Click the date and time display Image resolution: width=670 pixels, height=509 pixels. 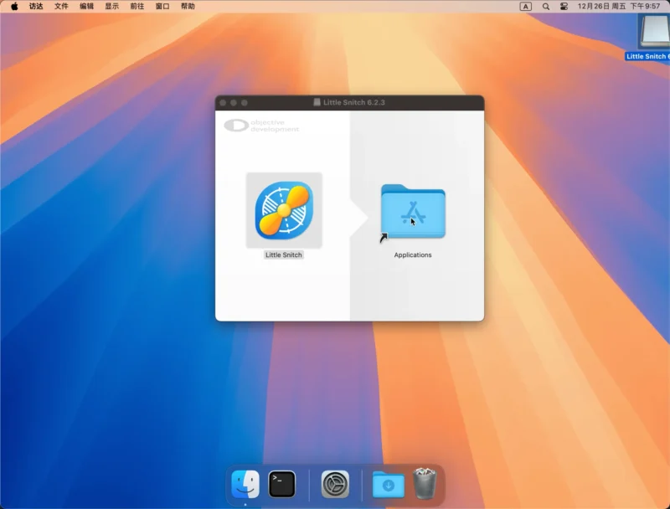pos(619,6)
